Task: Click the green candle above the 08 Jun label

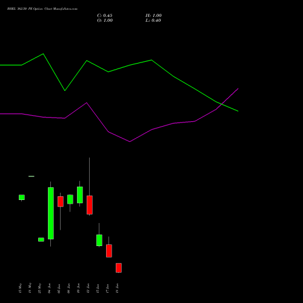Action: (70, 199)
